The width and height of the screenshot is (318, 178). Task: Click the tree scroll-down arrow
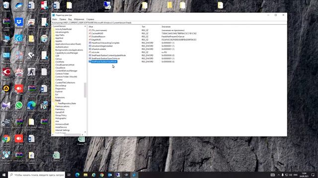pos(85,132)
